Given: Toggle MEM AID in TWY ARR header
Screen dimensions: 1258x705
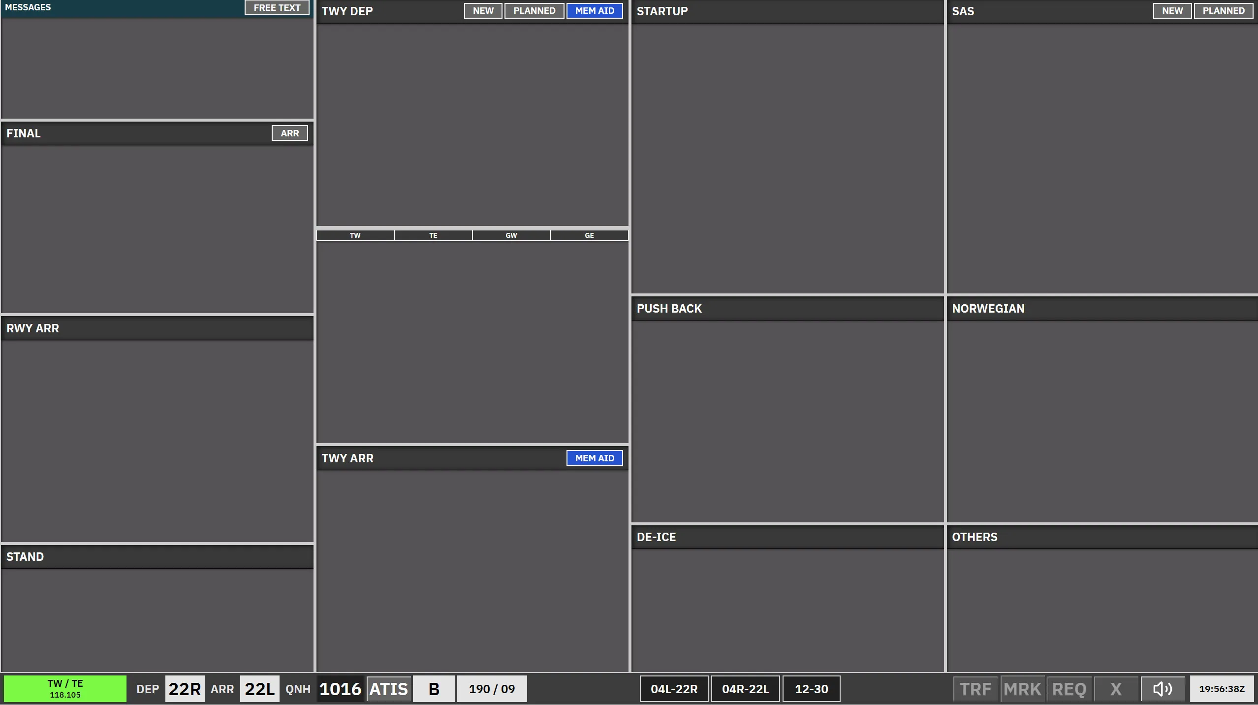Looking at the screenshot, I should point(595,458).
